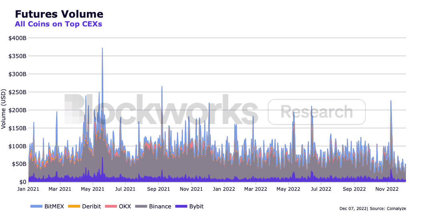This screenshot has height=218, width=436.
Task: Click the $300B y-axis label
Action: click(x=18, y=74)
